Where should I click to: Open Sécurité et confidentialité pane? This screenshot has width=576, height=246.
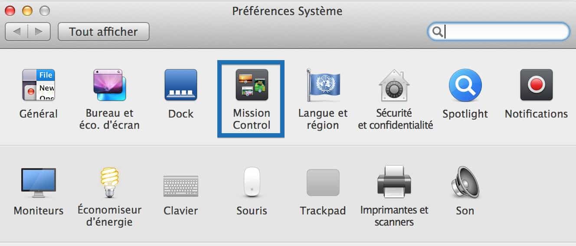[x=394, y=85]
